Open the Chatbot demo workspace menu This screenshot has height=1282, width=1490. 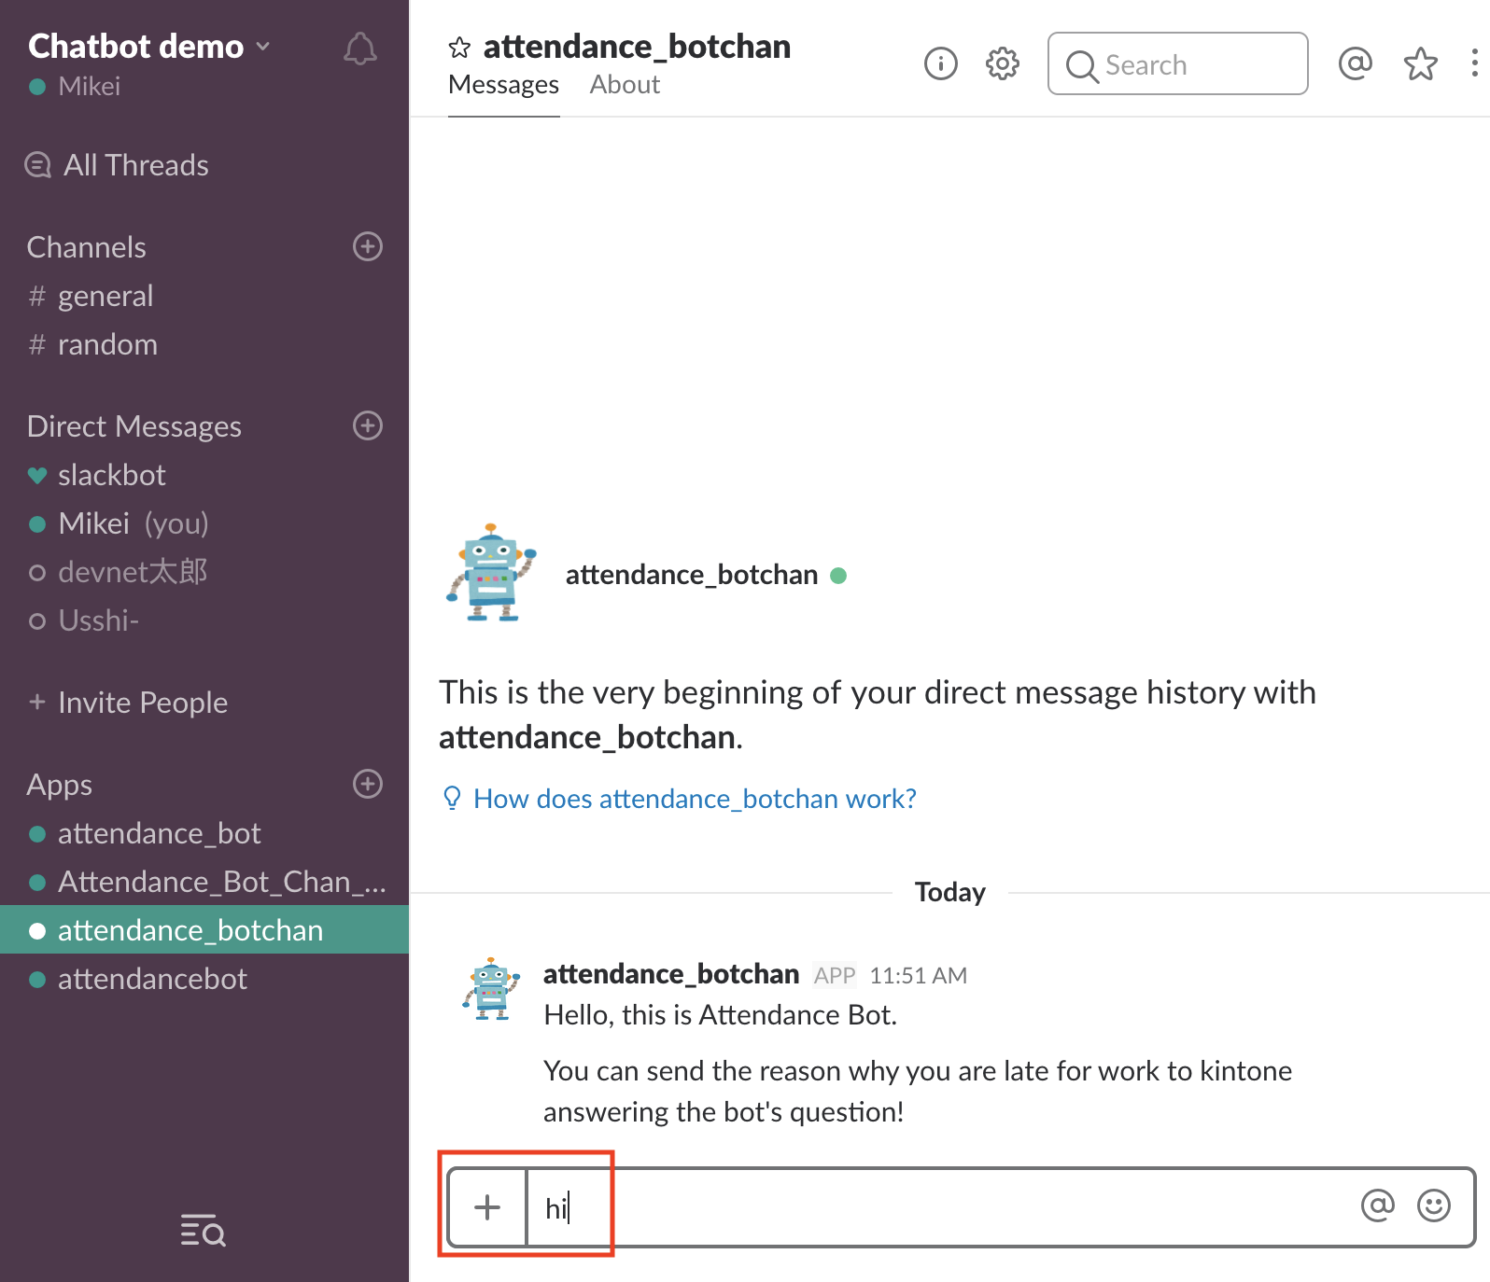[149, 47]
